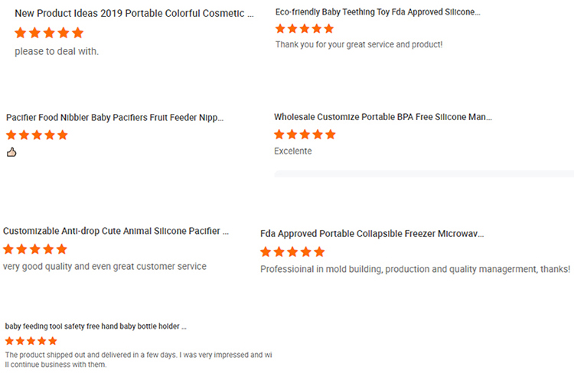Click the star rating under Baby Teething Toy
Viewport: 574px width, 380px height.
[305, 28]
